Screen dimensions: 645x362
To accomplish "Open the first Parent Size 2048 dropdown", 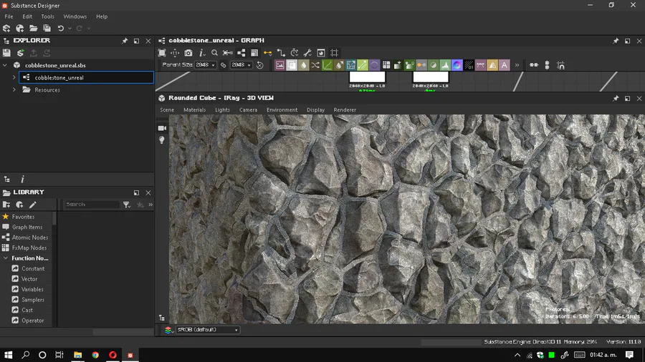I will pyautogui.click(x=205, y=65).
